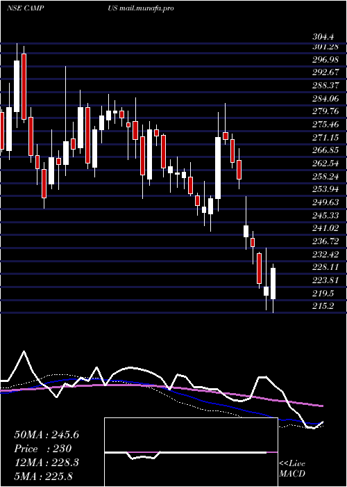Click the 296.98 price axis label

pos(325,59)
